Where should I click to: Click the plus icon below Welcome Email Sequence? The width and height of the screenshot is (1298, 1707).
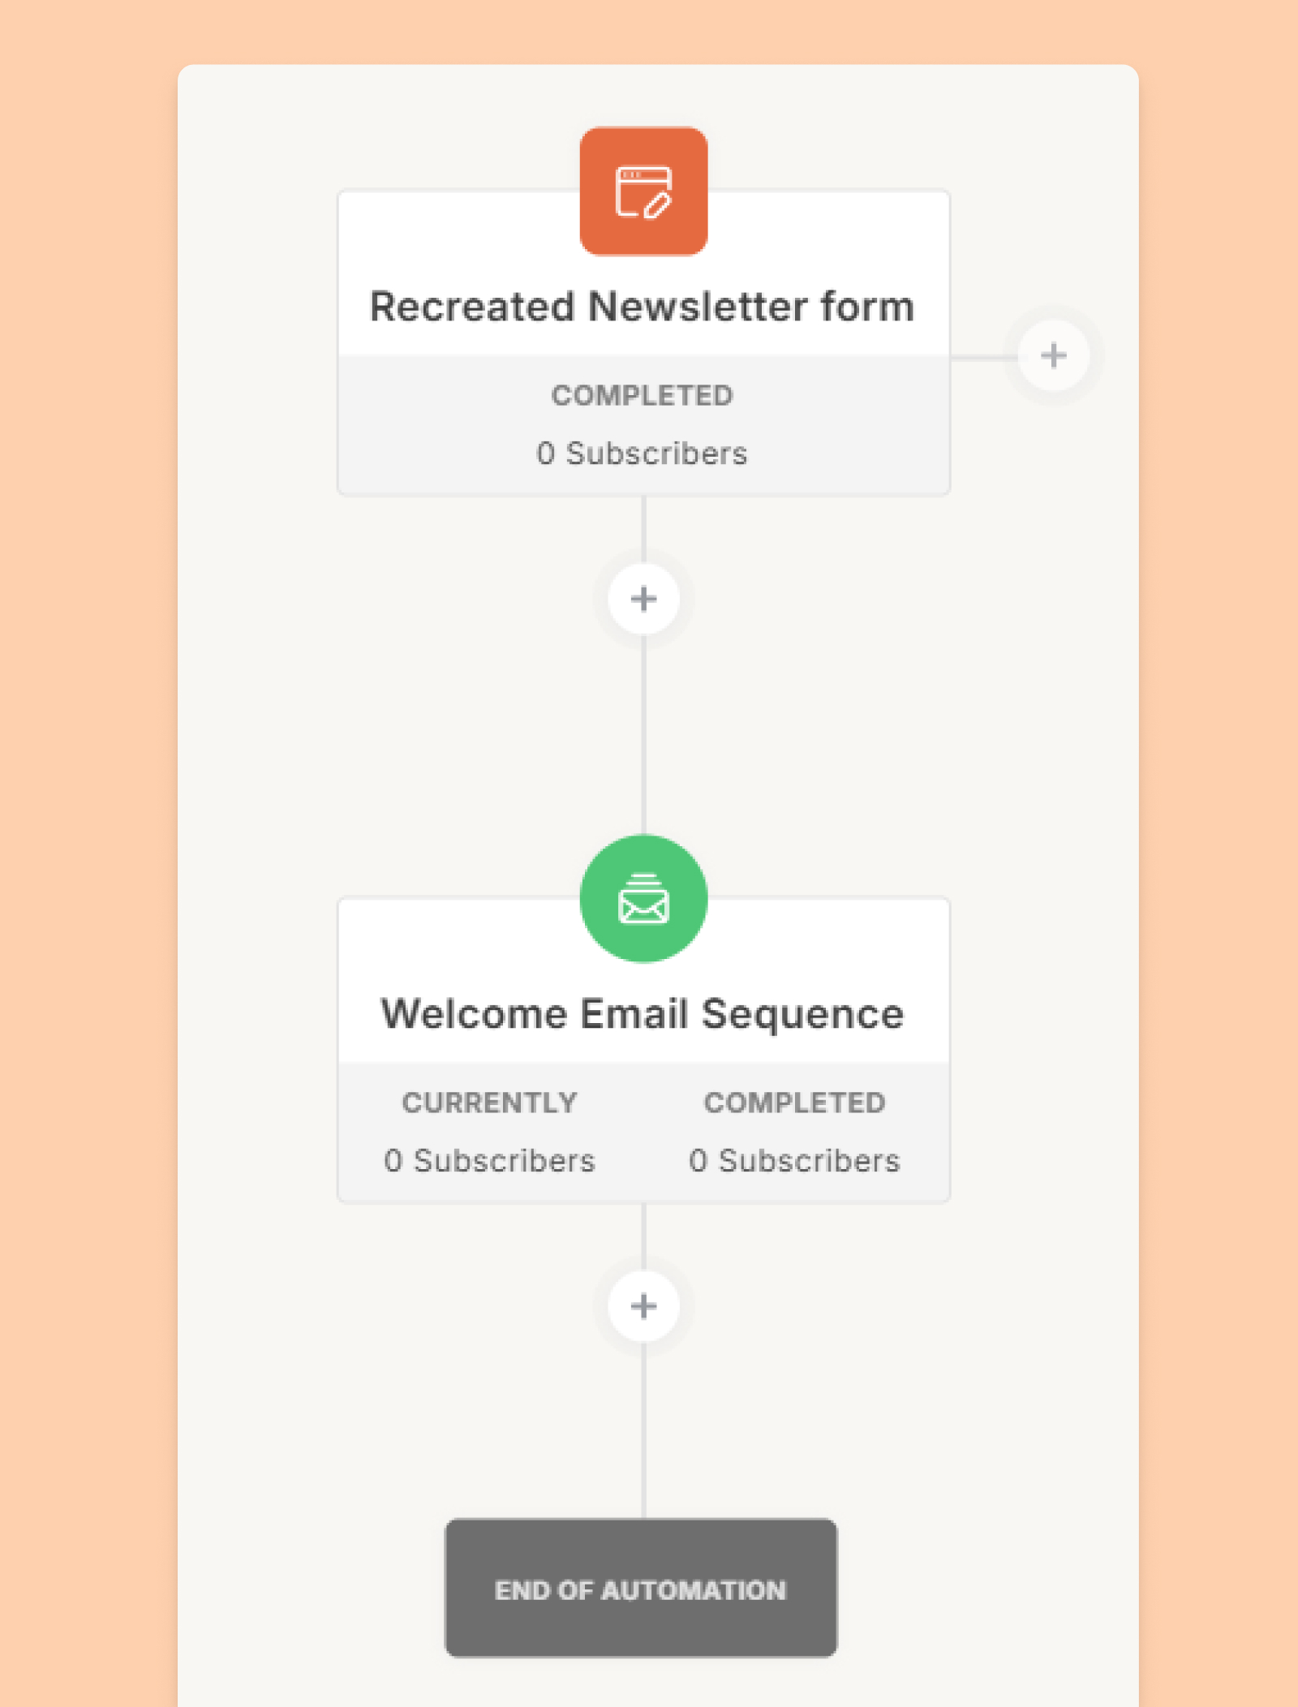[x=643, y=1305]
